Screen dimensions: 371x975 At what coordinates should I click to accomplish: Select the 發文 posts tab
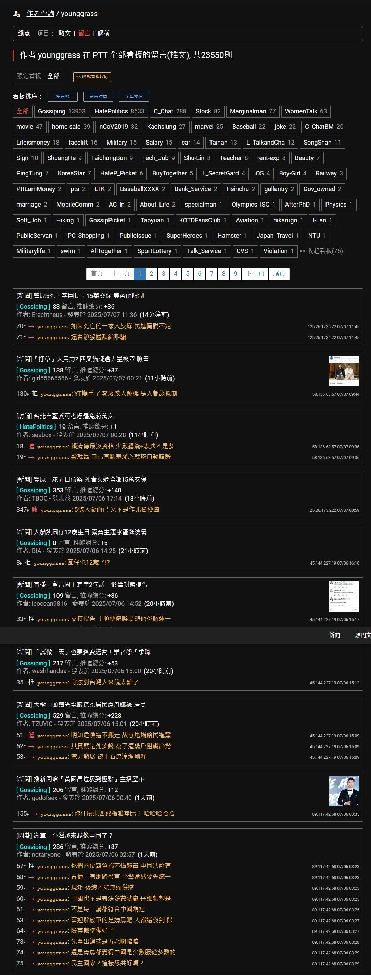(65, 33)
